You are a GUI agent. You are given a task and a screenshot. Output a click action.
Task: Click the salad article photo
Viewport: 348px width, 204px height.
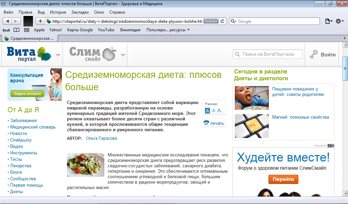pos(86,165)
